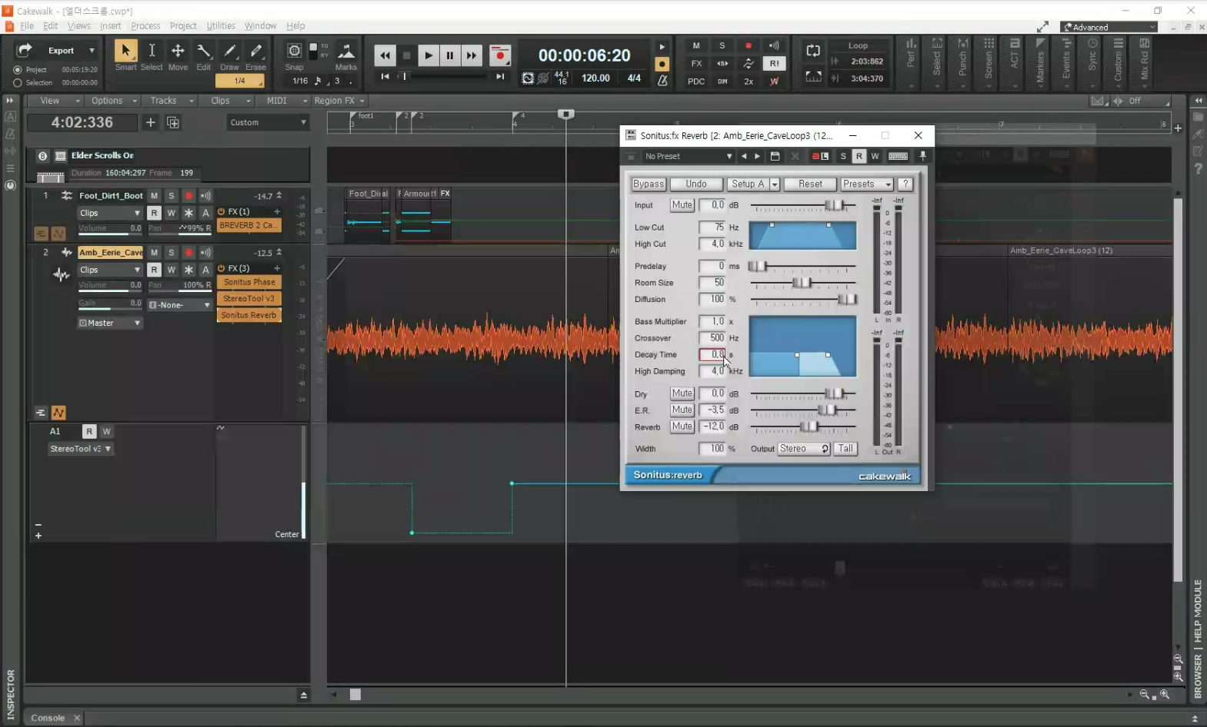Open the BREVERB 2 Ca effect
1207x727 pixels.
pyautogui.click(x=249, y=225)
